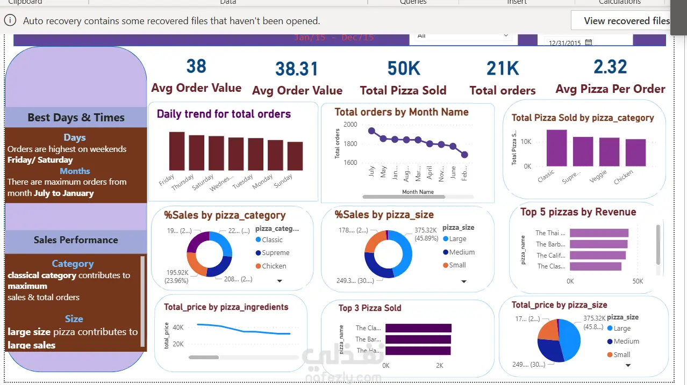Click Small legend entry in %Sales by pizza_size
This screenshot has height=385, width=687.
pyautogui.click(x=454, y=265)
